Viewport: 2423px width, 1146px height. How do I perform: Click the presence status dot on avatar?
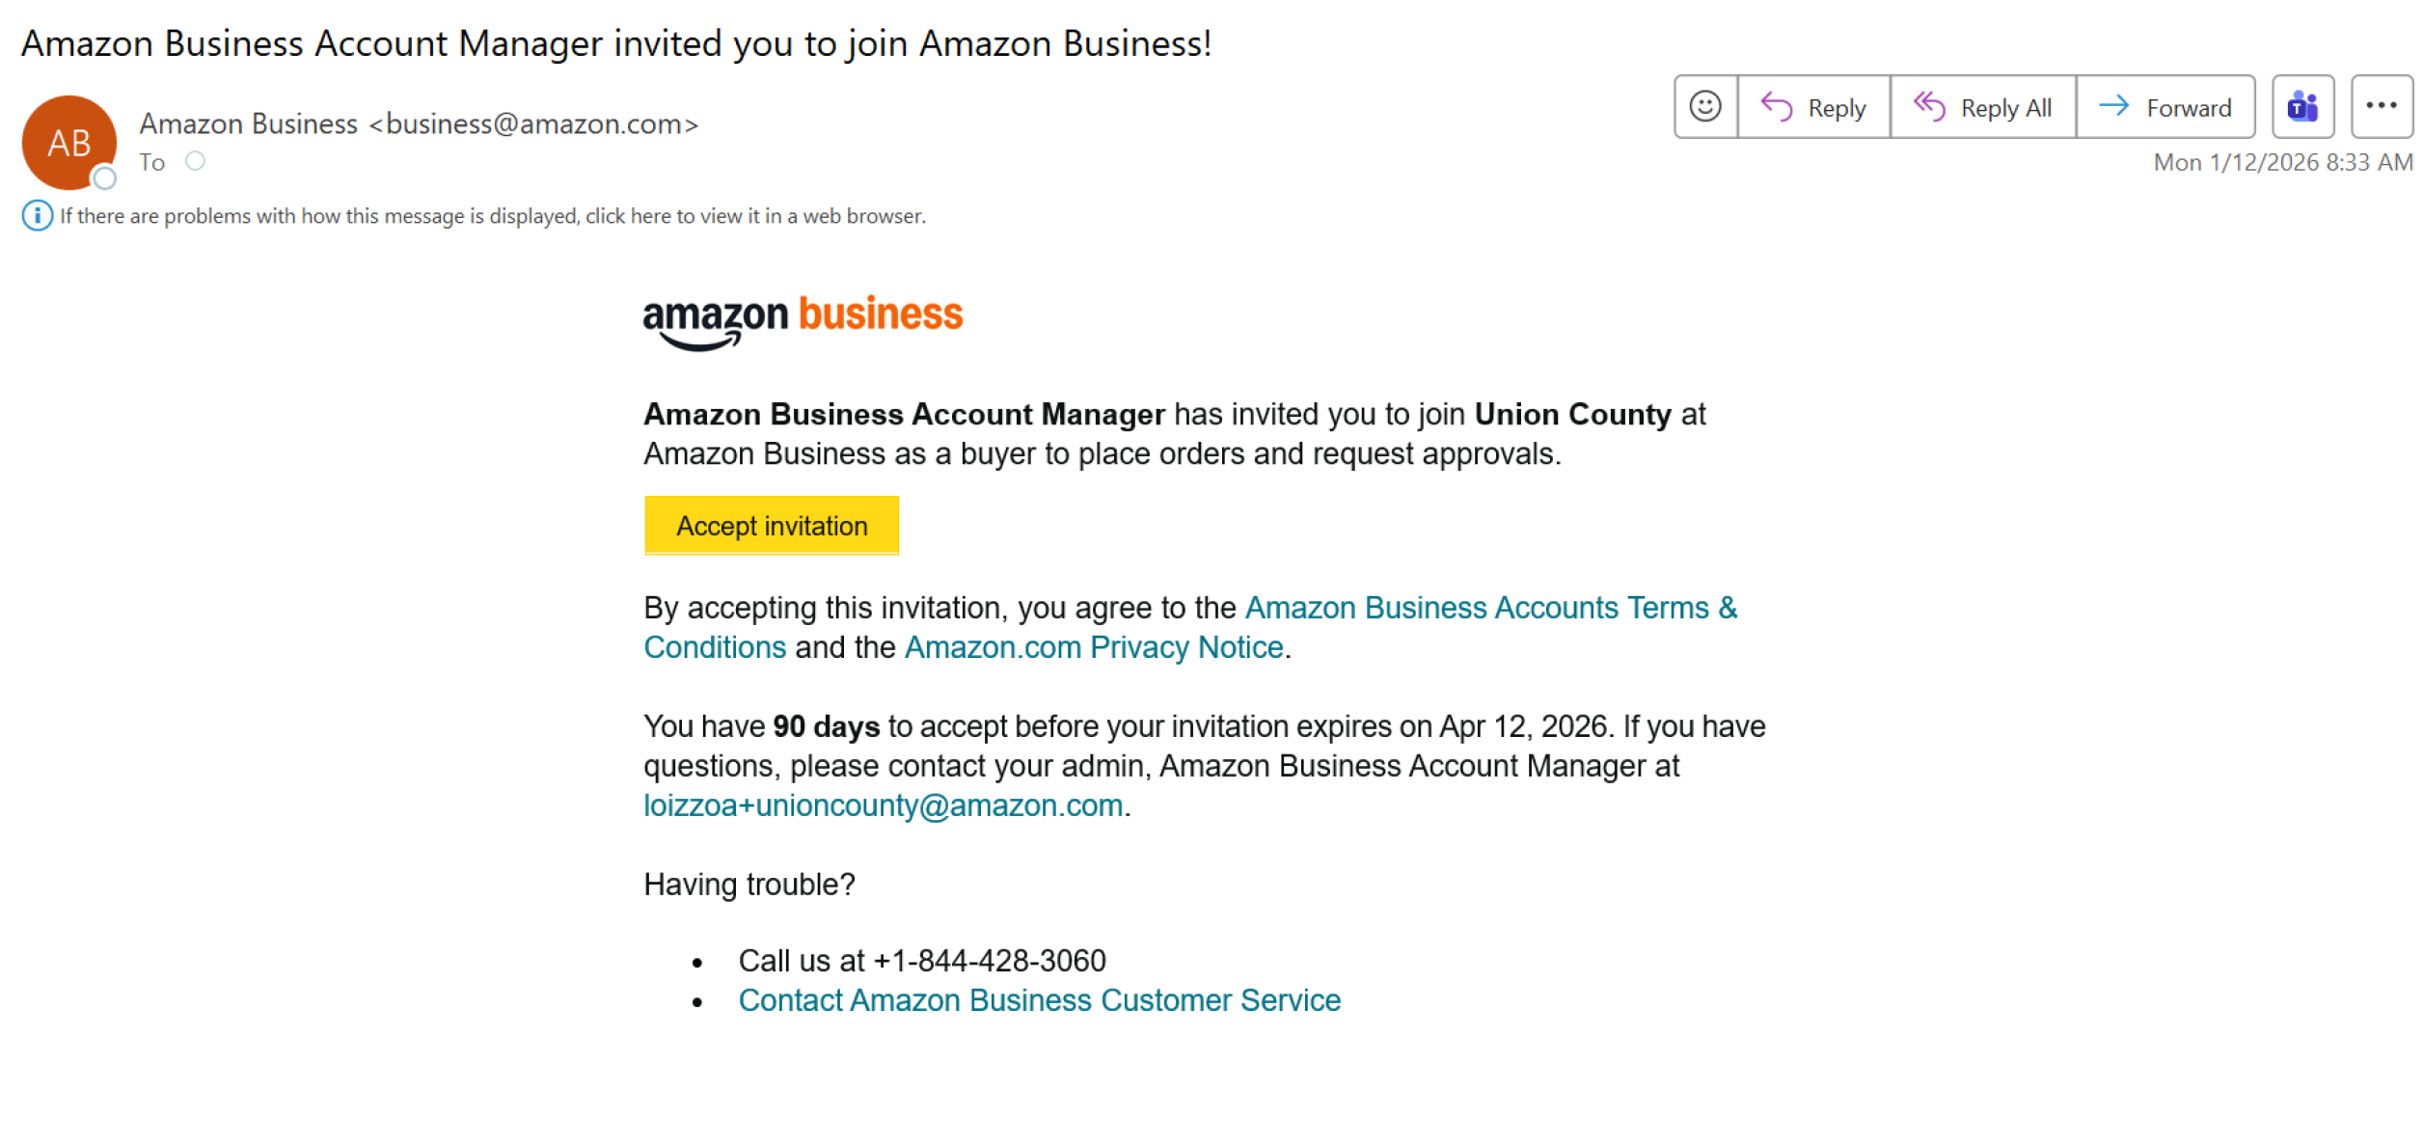click(x=104, y=178)
